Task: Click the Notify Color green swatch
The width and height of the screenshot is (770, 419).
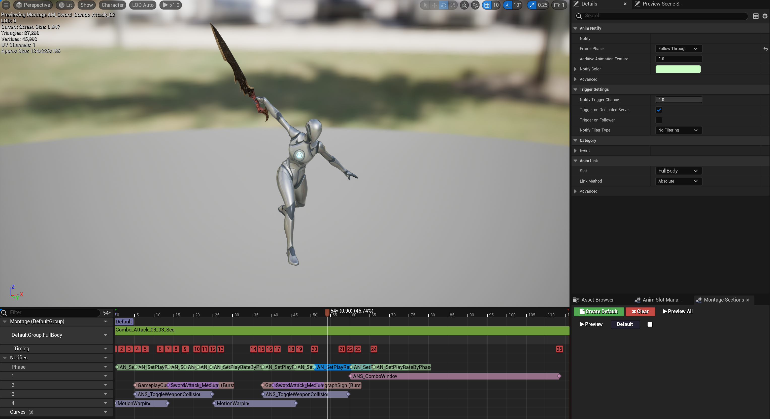Action: [678, 69]
